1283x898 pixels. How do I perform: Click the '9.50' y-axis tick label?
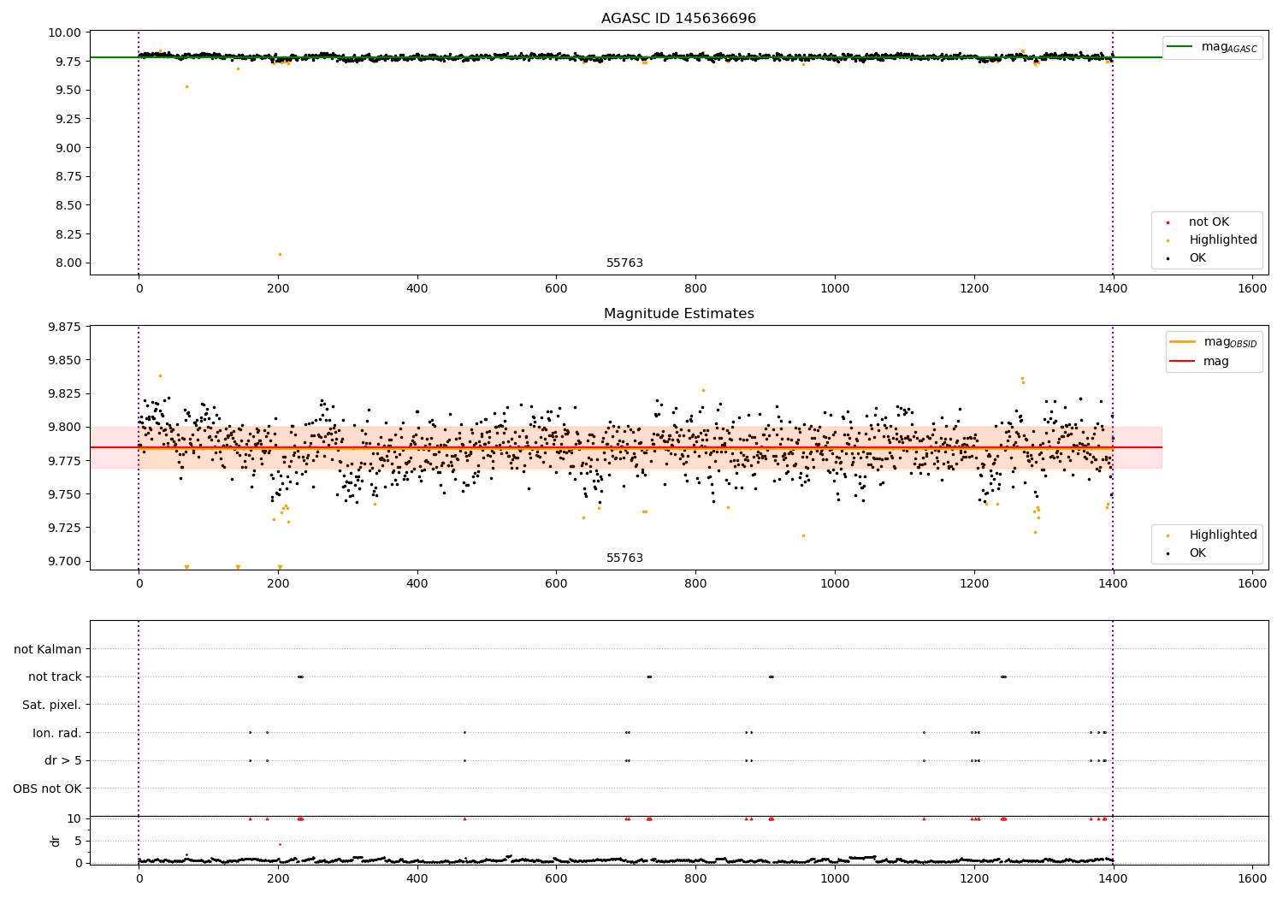tap(68, 90)
